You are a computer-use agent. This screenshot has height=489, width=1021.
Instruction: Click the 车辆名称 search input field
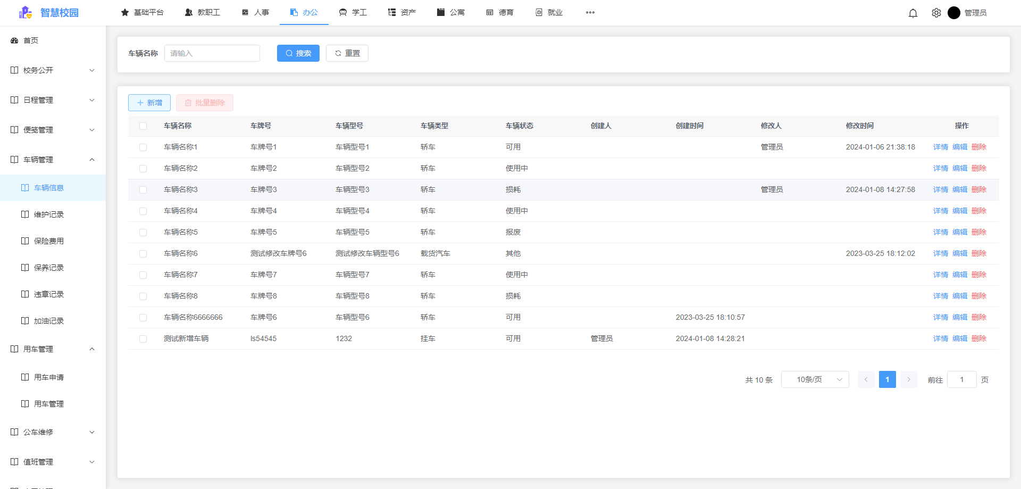click(212, 53)
